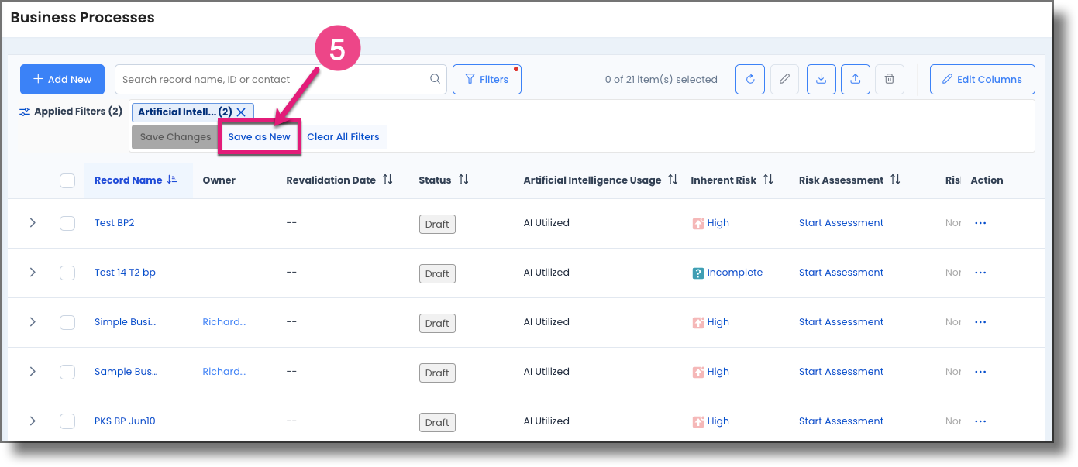Click the search magnifier icon

pyautogui.click(x=434, y=78)
